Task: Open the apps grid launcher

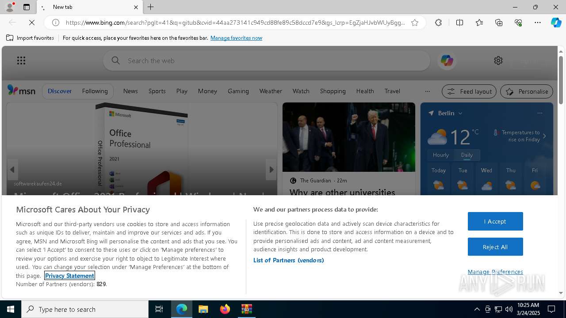Action: pyautogui.click(x=21, y=61)
